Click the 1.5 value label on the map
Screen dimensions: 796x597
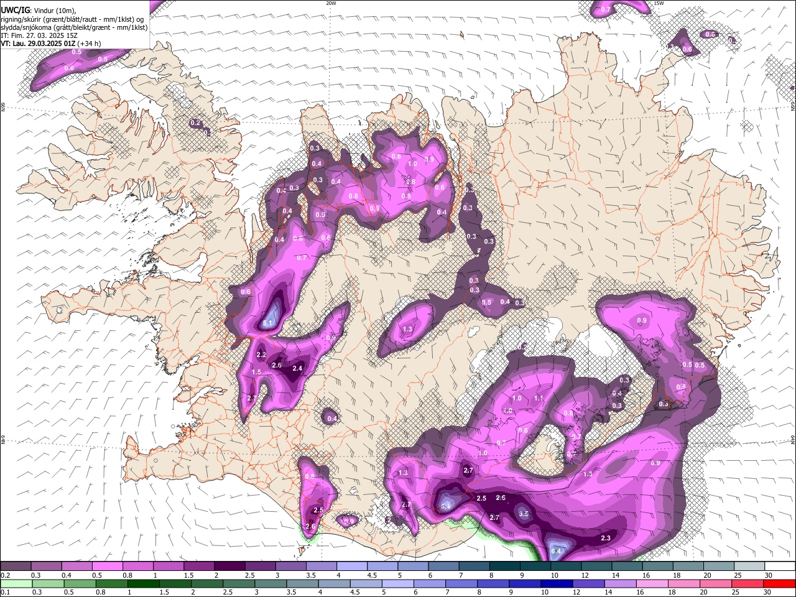tap(256, 372)
